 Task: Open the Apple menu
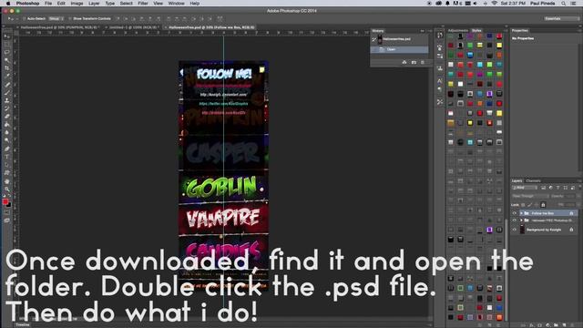tap(8, 4)
